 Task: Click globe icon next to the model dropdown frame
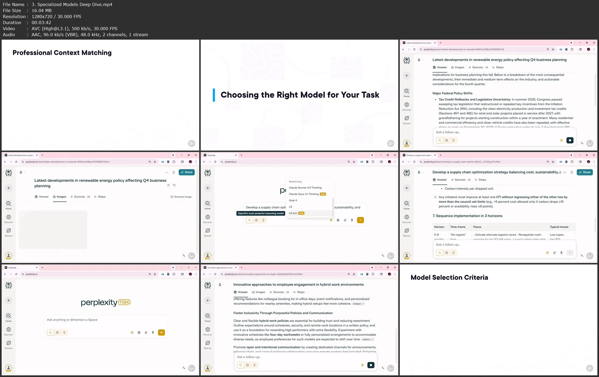pyautogui.click(x=338, y=220)
